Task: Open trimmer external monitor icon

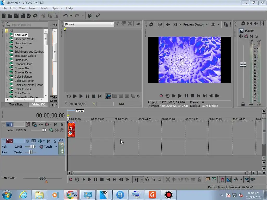Action: tap(138, 23)
